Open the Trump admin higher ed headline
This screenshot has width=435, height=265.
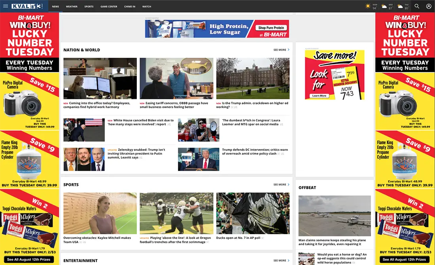(252, 105)
